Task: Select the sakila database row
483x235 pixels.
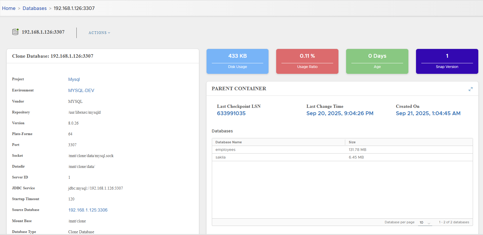Action: coord(221,157)
